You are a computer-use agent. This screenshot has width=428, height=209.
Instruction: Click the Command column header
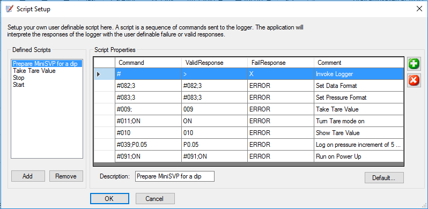[x=148, y=63]
